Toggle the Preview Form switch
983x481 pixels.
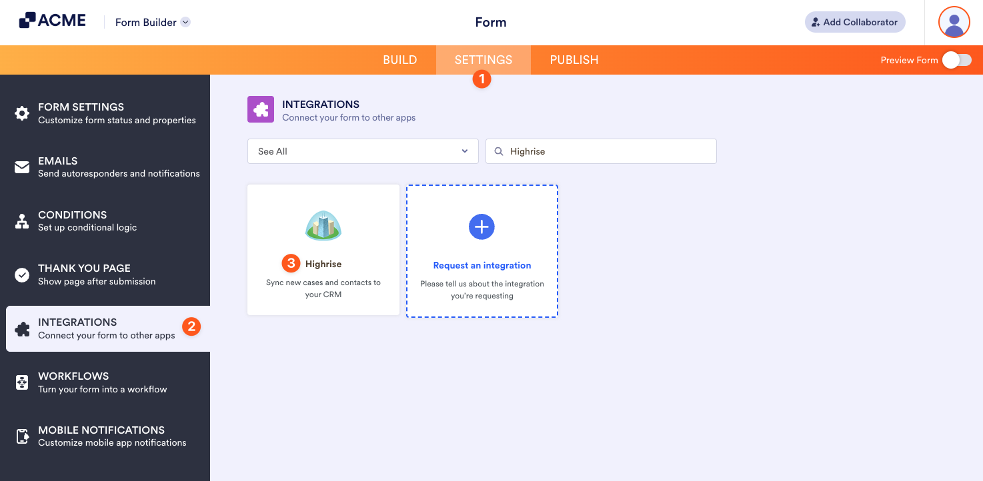tap(957, 60)
